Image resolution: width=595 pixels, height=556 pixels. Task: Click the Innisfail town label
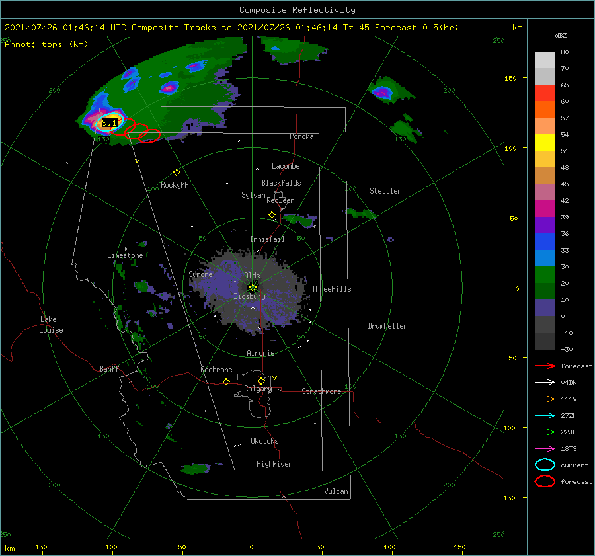pyautogui.click(x=267, y=239)
